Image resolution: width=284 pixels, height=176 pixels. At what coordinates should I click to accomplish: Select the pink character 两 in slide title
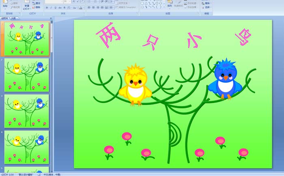109,35
